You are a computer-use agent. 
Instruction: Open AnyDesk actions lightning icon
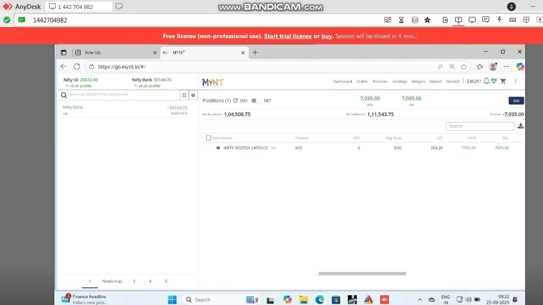[499, 20]
